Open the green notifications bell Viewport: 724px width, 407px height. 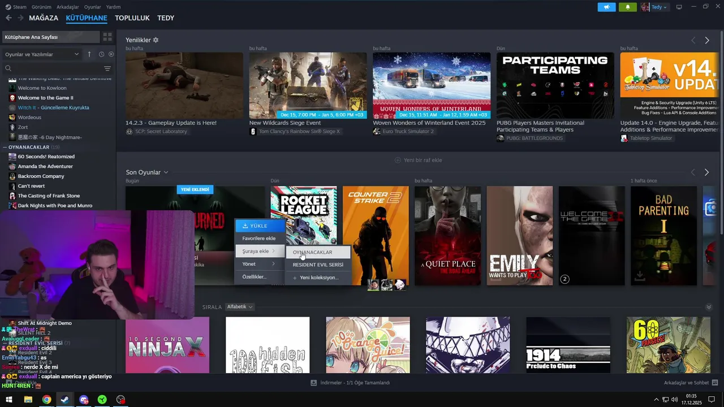coord(628,7)
